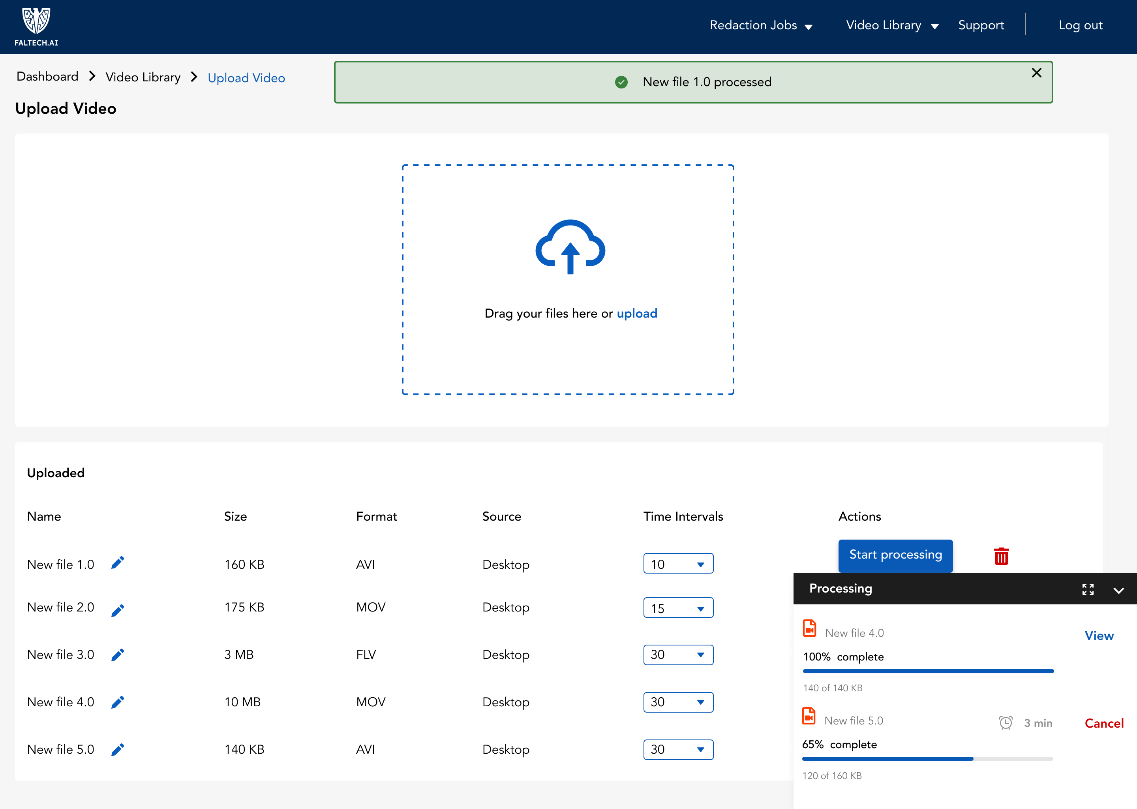Log out of the account
Viewport: 1137px width, 809px height.
[1080, 25]
